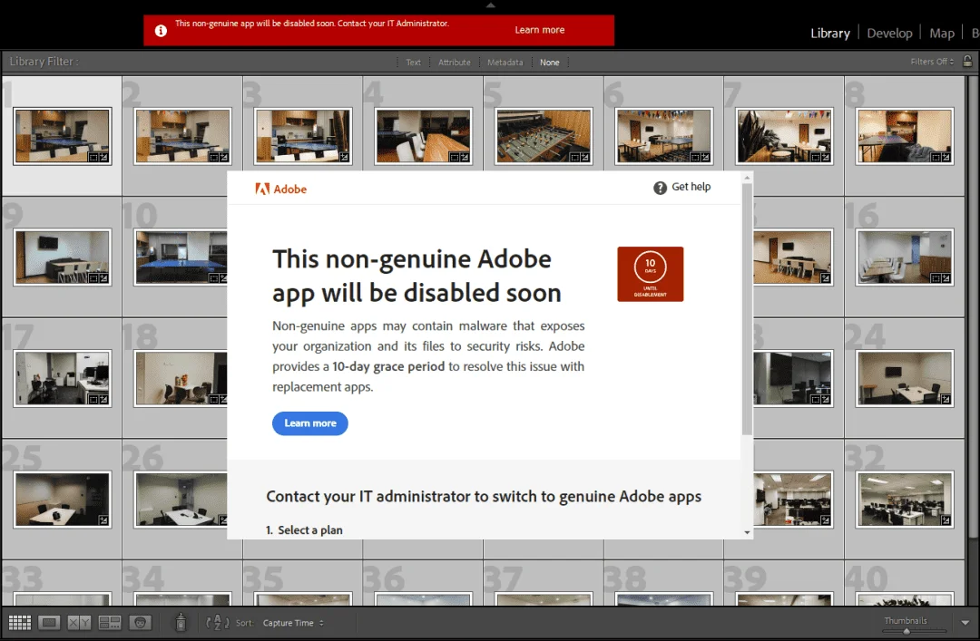This screenshot has height=641, width=980.
Task: Switch to Grid view in the toolbar
Action: (x=19, y=622)
